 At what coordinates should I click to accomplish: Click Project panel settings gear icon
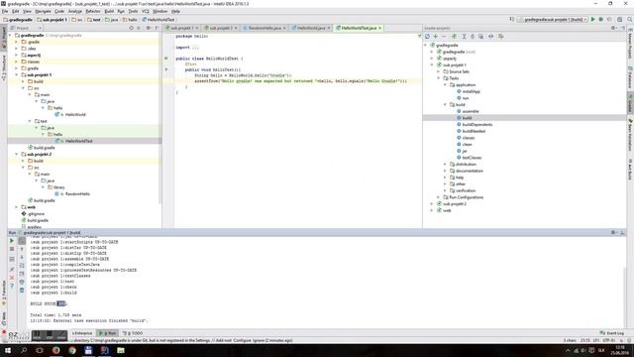(x=148, y=28)
